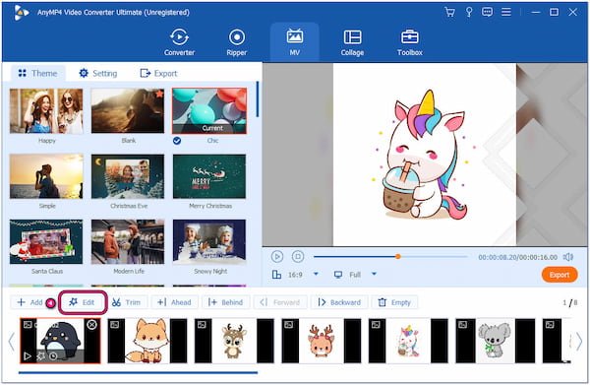The height and width of the screenshot is (385, 590).
Task: Click the theme list scrollbar
Action: (258, 99)
